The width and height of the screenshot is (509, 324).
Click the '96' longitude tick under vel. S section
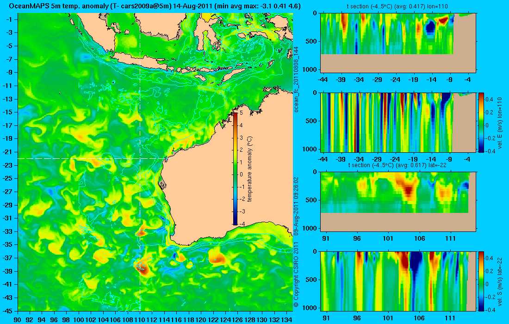(x=357, y=318)
